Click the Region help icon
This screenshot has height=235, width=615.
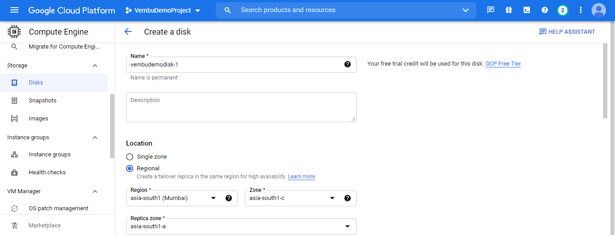coord(229,198)
